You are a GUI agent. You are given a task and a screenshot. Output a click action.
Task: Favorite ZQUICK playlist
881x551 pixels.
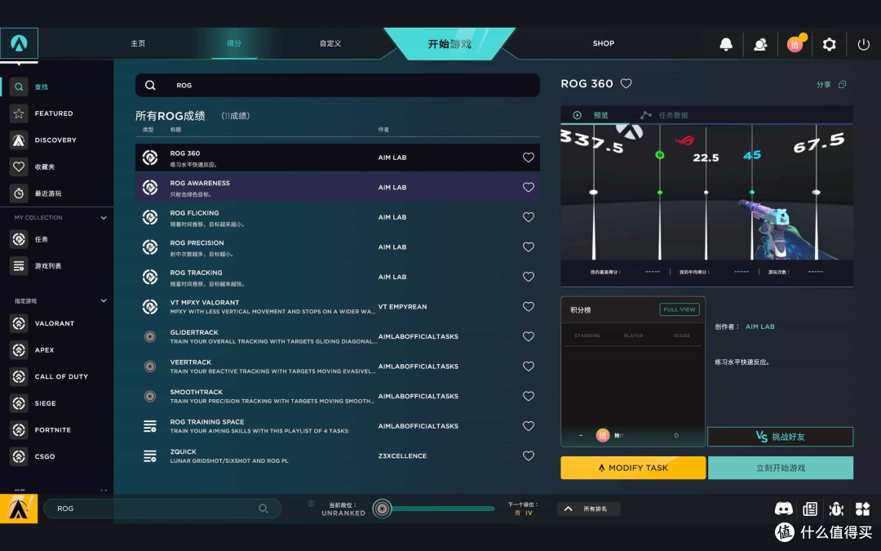click(x=528, y=455)
